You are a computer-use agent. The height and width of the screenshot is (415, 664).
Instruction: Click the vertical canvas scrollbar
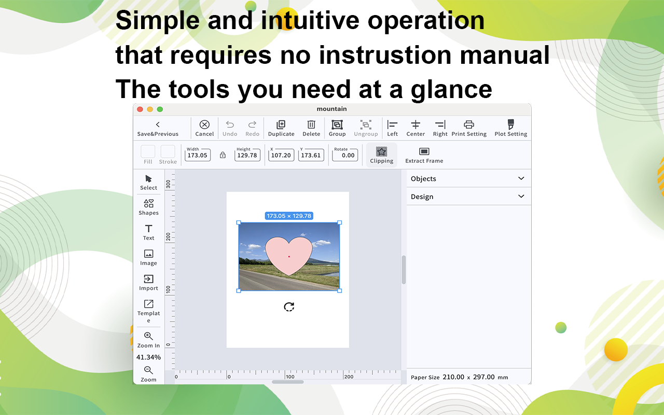[x=404, y=270]
